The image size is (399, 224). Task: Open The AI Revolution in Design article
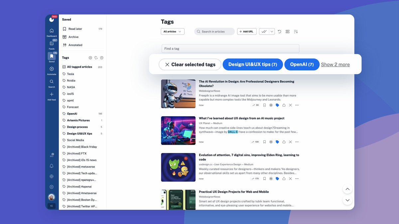point(246,84)
